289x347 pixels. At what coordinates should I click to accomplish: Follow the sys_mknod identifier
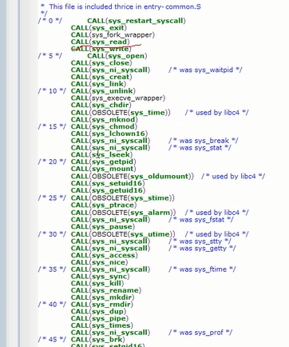[113, 119]
